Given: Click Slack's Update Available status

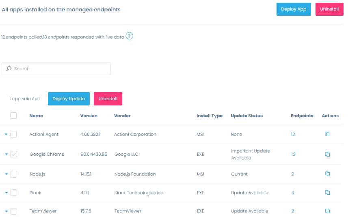Looking at the screenshot, I should pyautogui.click(x=250, y=193).
